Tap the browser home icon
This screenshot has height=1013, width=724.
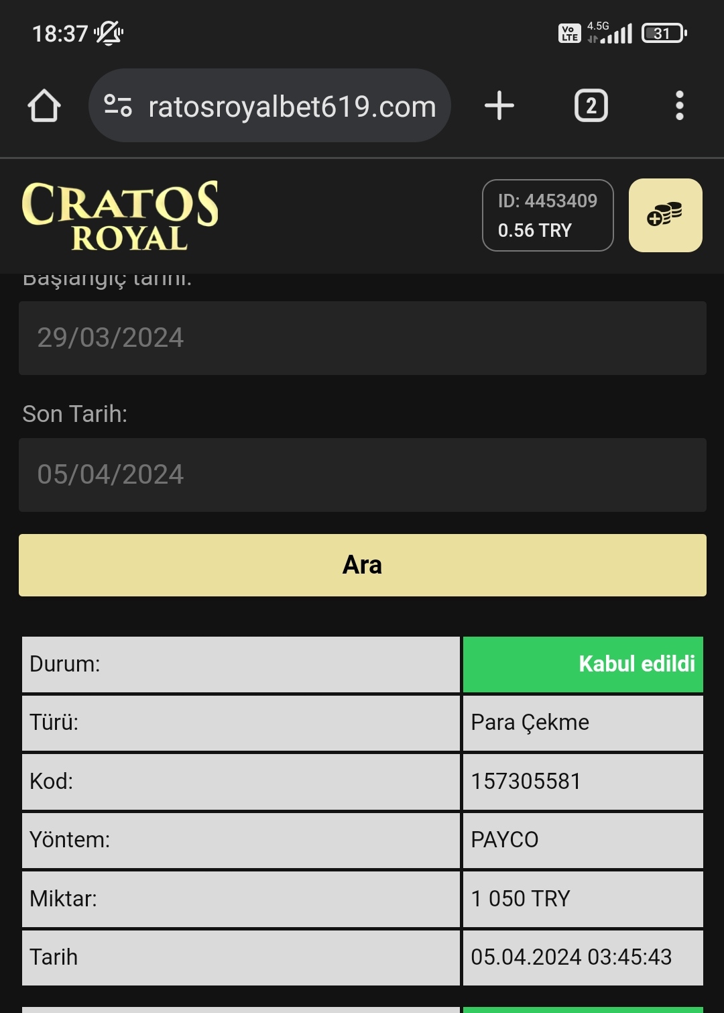(x=44, y=106)
